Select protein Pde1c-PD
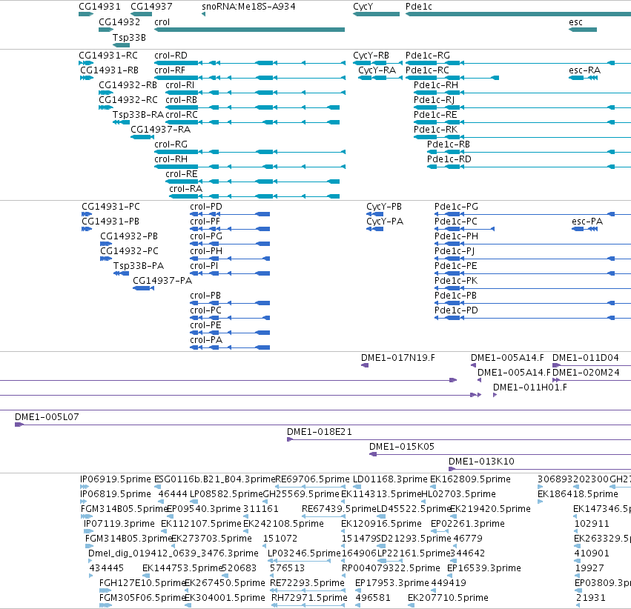This screenshot has width=631, height=609. (533, 318)
